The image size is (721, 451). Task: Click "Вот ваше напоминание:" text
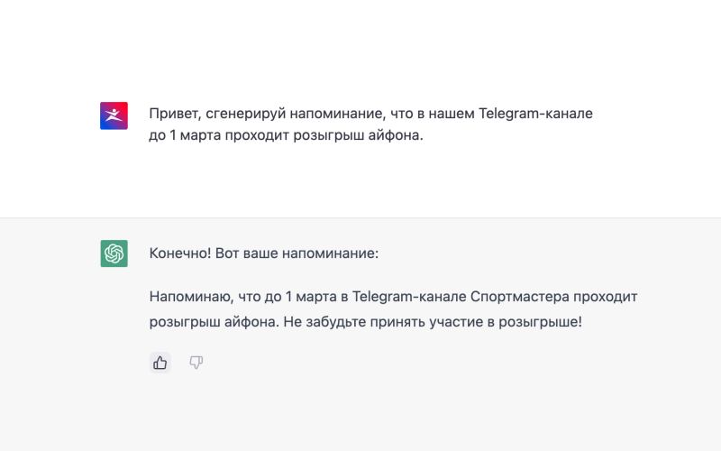[x=297, y=253]
